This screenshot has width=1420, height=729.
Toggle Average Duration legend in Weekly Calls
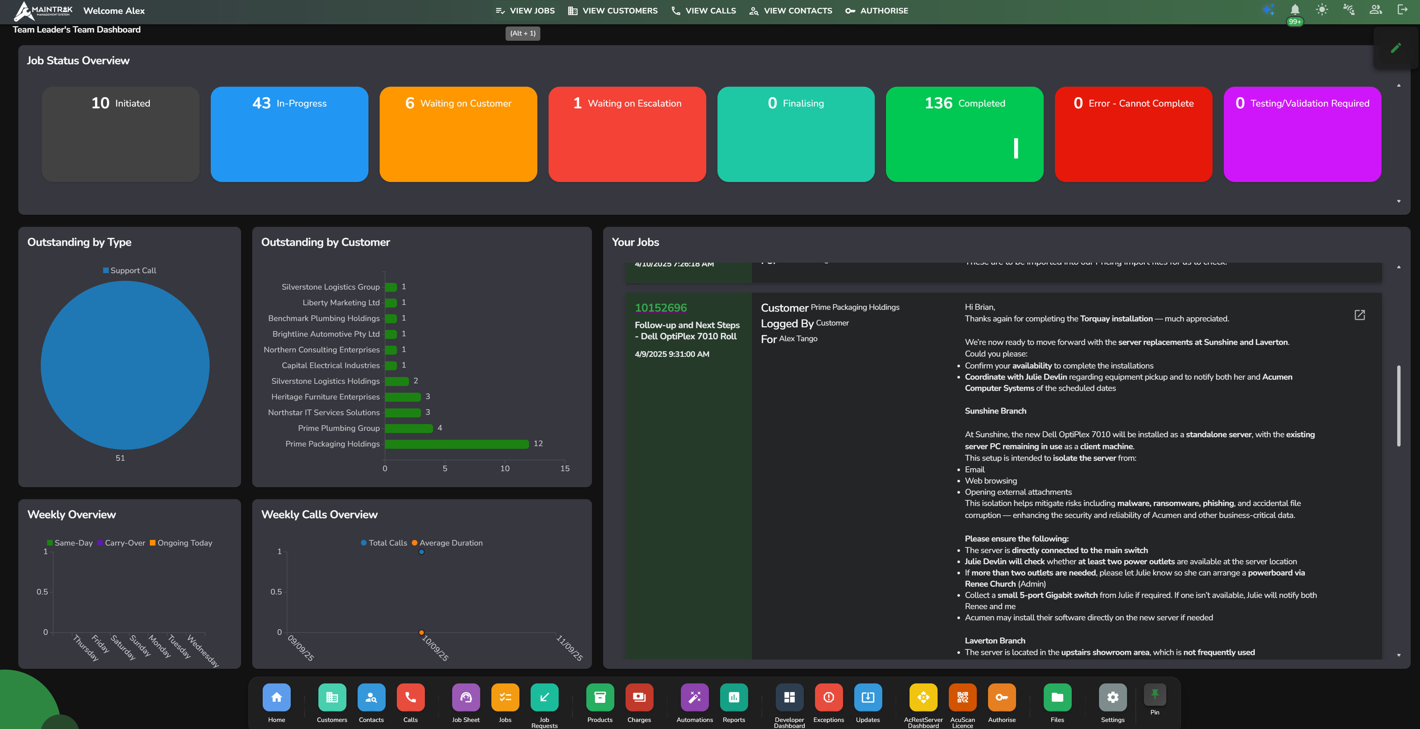pyautogui.click(x=447, y=543)
